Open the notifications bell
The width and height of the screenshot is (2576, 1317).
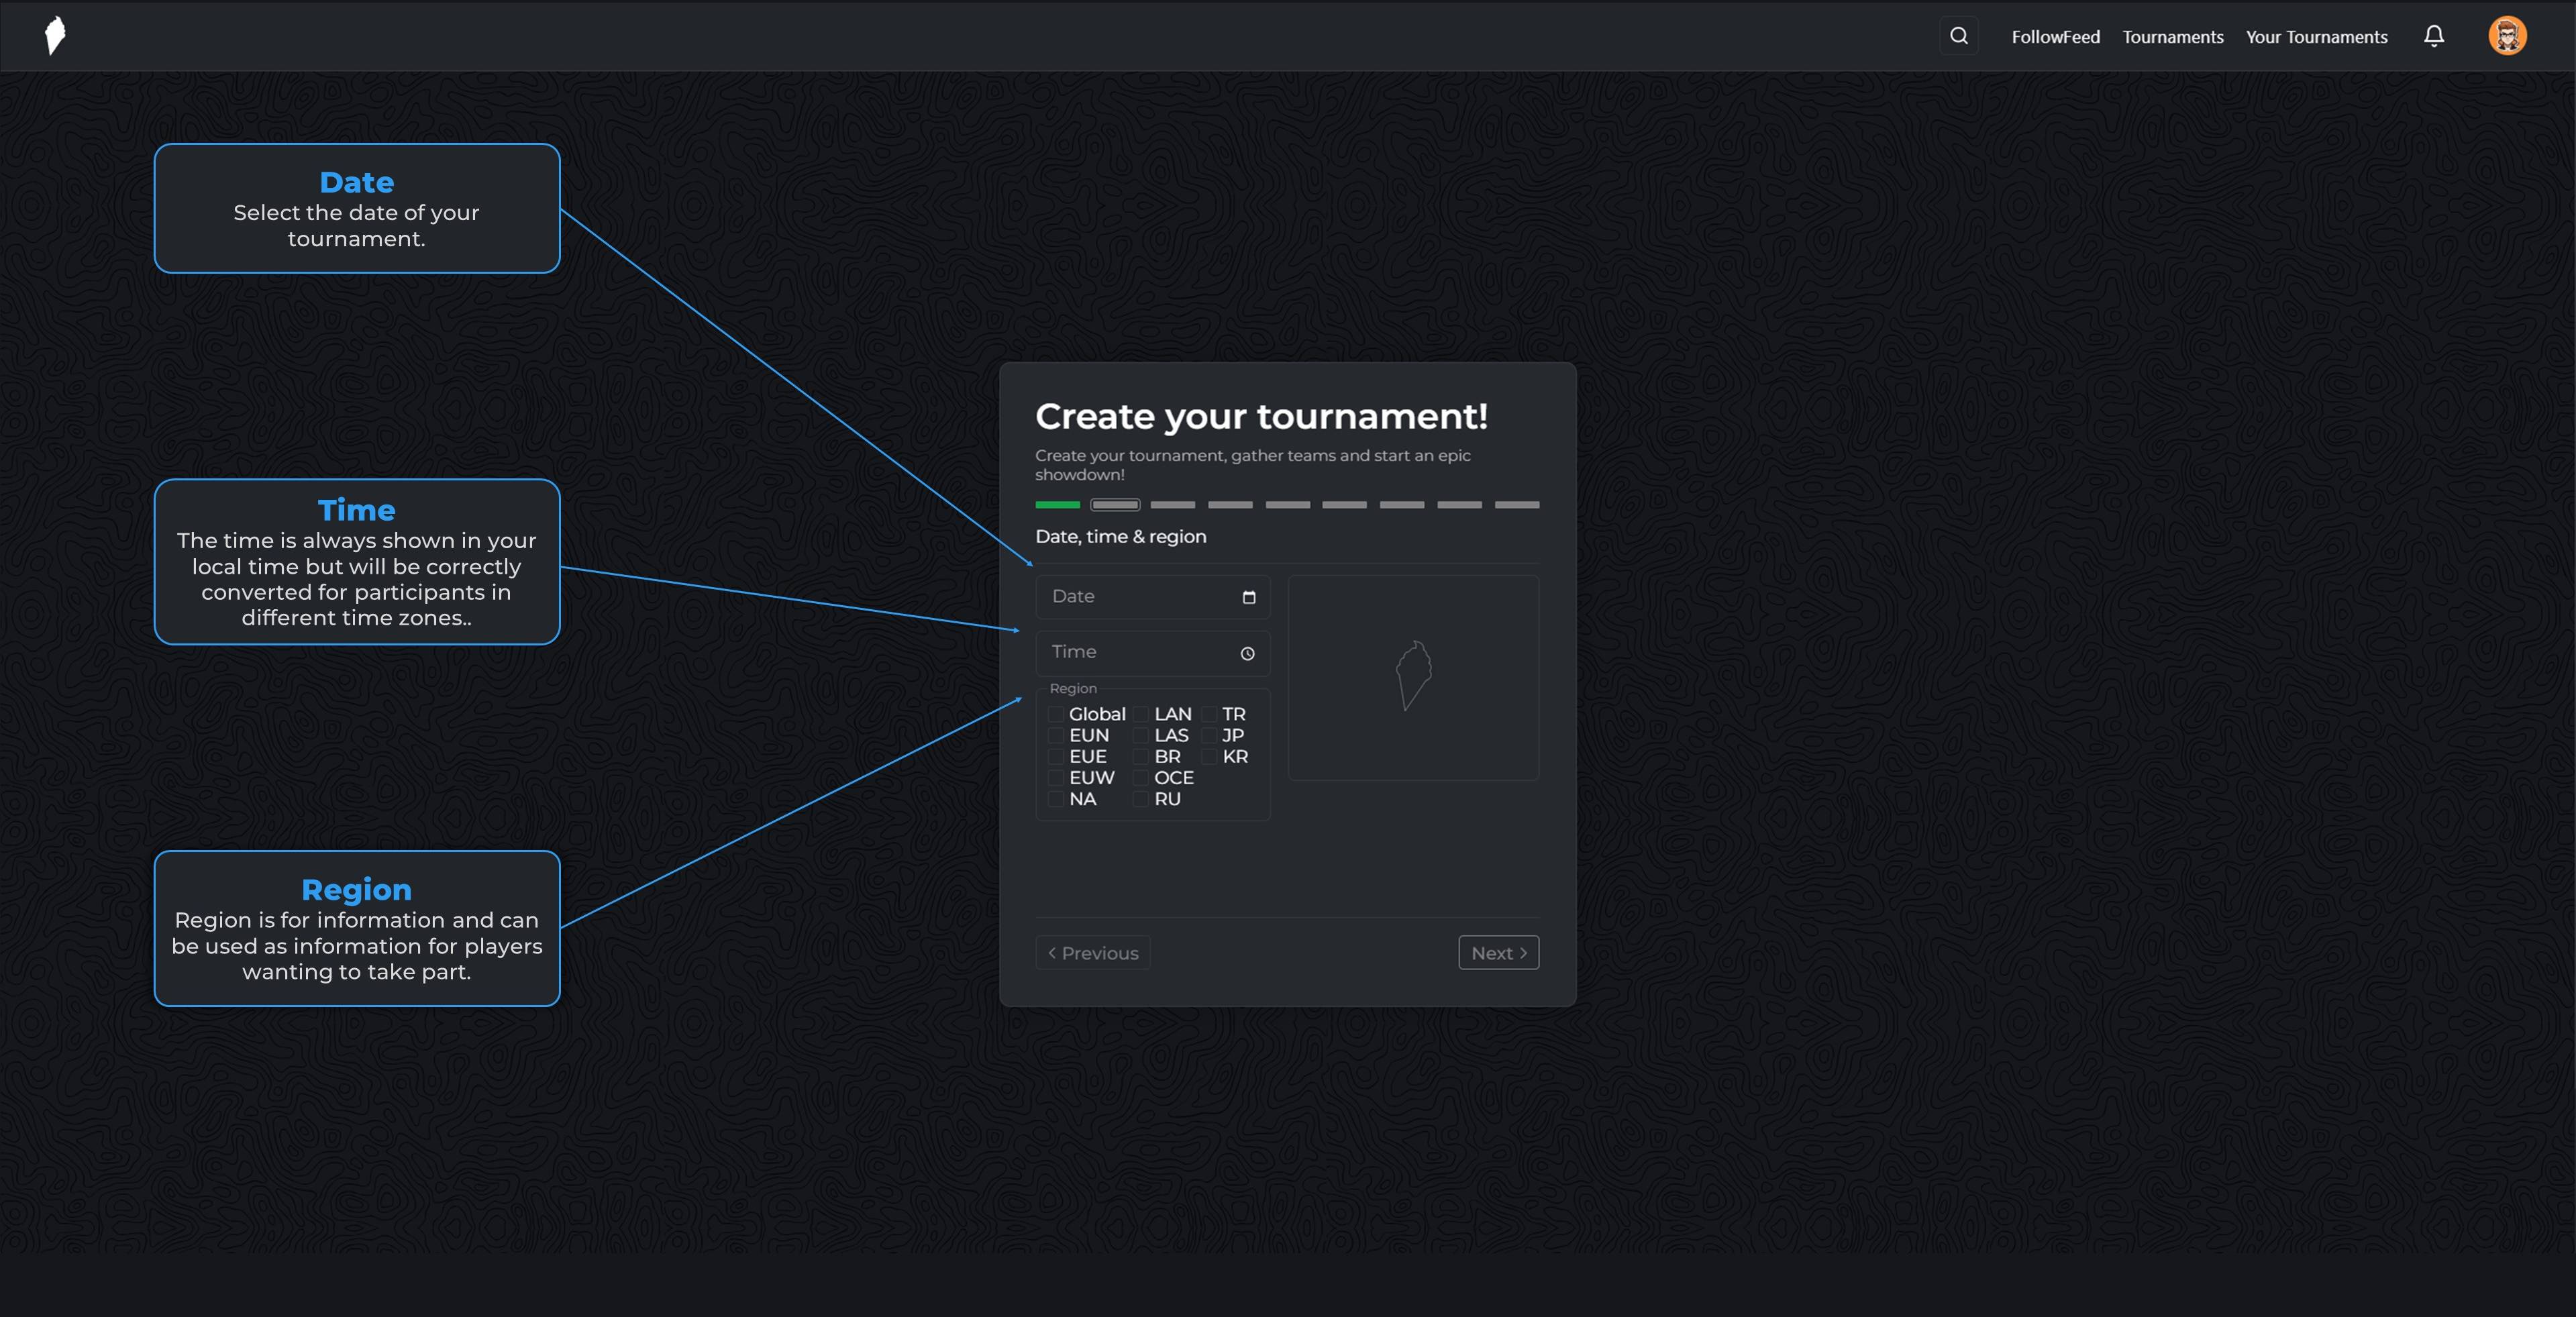2433,36
